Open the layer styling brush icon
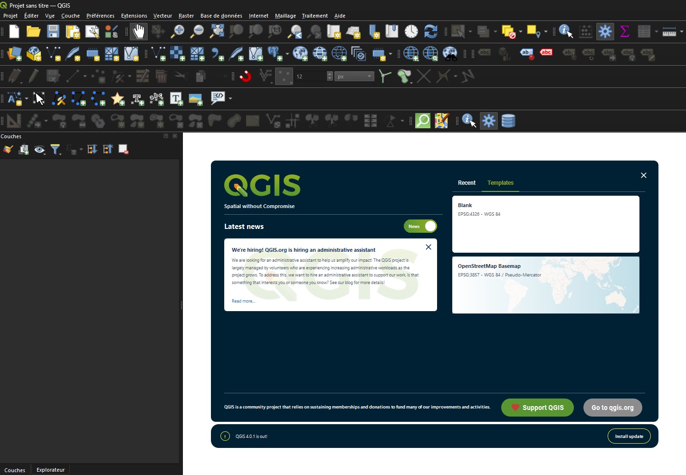This screenshot has width=686, height=475. (8, 150)
